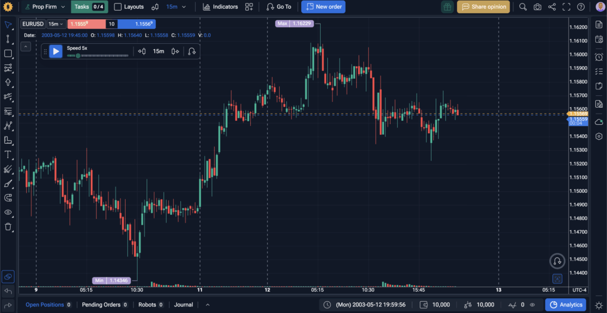
Task: Open the search magnifier icon
Action: (522, 7)
